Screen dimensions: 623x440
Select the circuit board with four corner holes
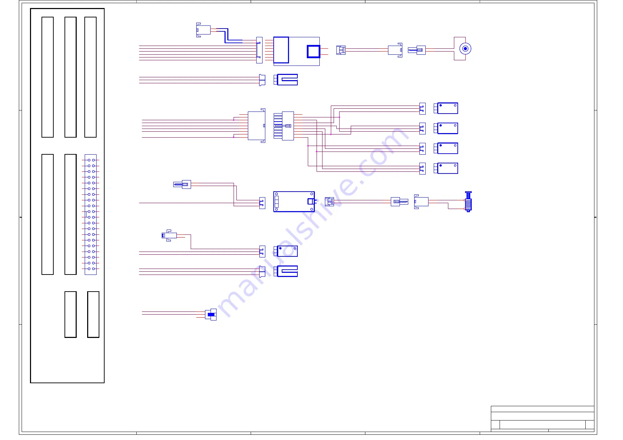tap(294, 202)
